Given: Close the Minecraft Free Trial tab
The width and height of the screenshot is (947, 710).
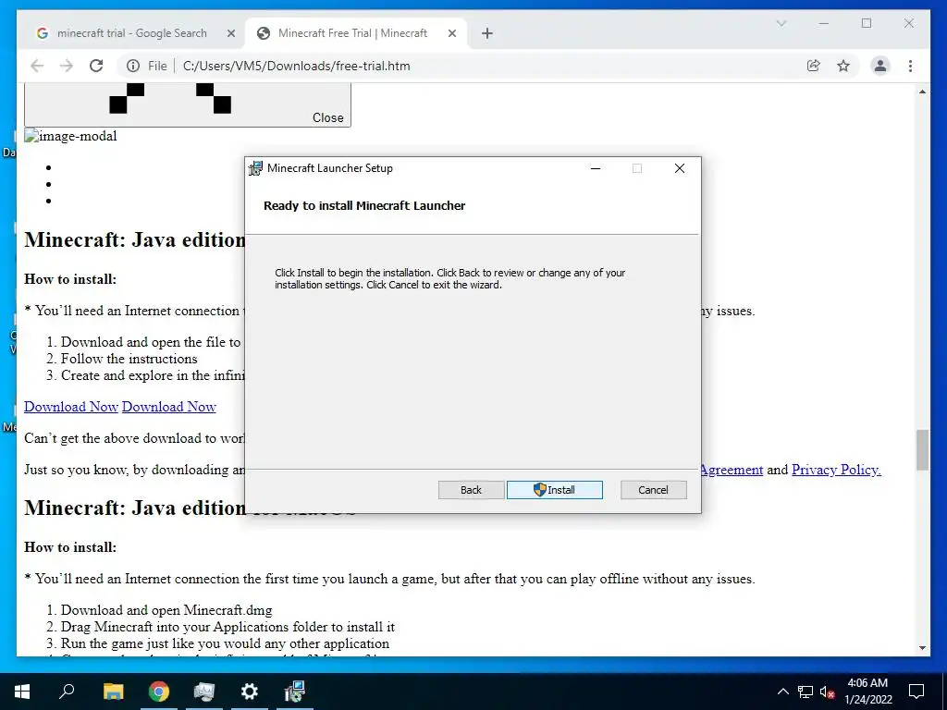Looking at the screenshot, I should tap(451, 34).
